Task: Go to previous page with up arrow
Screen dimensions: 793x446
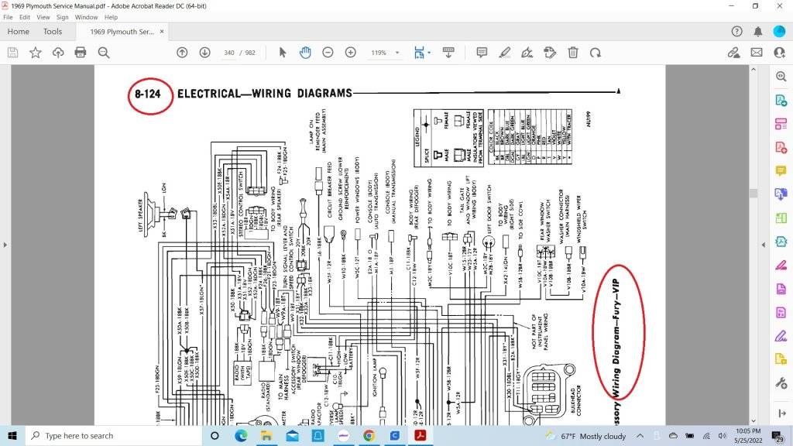Action: 182,53
